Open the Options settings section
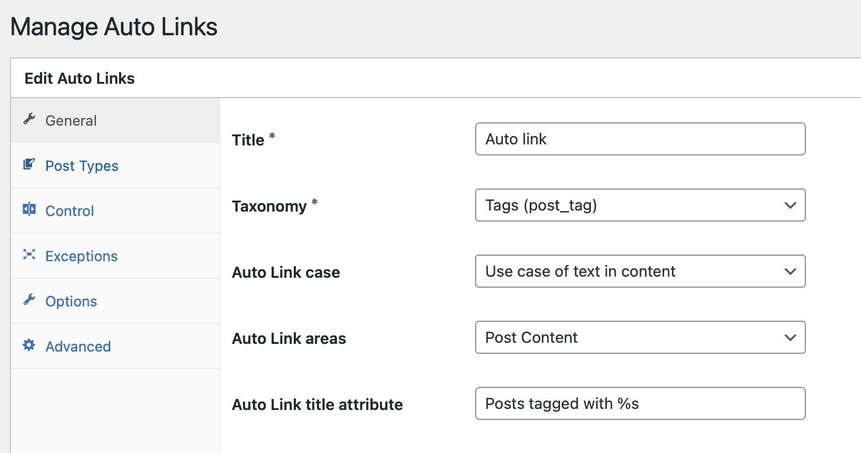 (71, 301)
